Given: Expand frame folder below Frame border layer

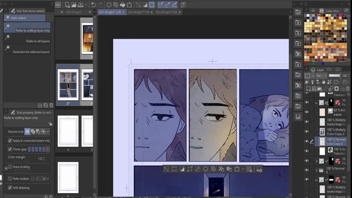Looking at the screenshot, I should tap(317, 161).
